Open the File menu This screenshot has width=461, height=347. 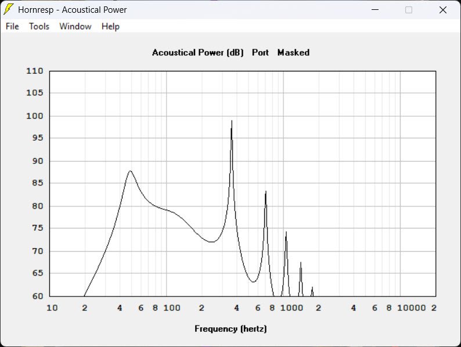tap(12, 27)
